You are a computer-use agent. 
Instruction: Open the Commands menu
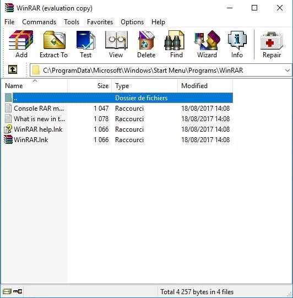pyautogui.click(x=39, y=22)
